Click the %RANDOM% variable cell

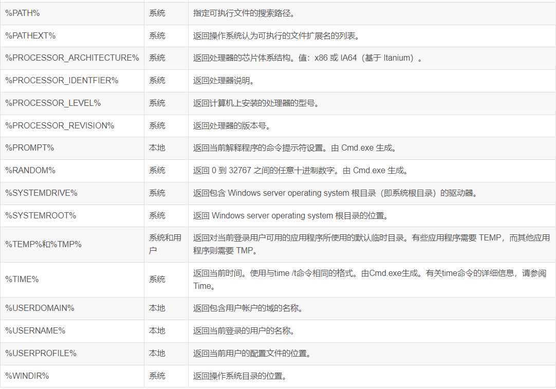coord(30,170)
